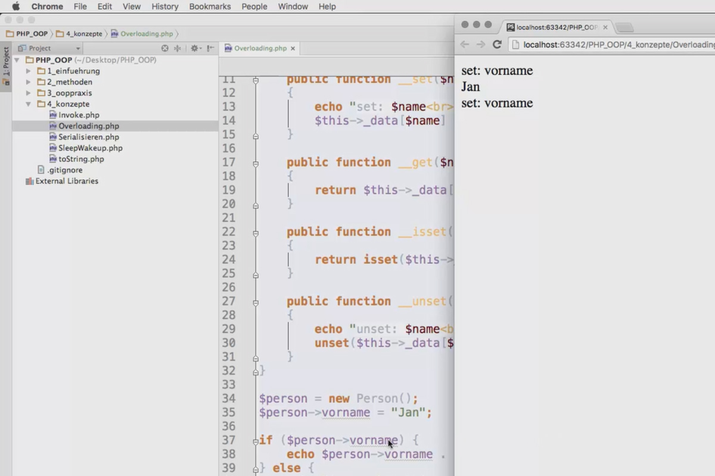Click the fold marker at line 15
Screen dimensions: 715x476
256,135
